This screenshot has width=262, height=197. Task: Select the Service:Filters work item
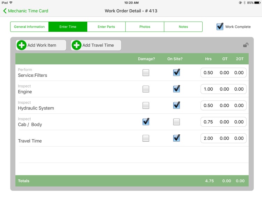[32, 75]
